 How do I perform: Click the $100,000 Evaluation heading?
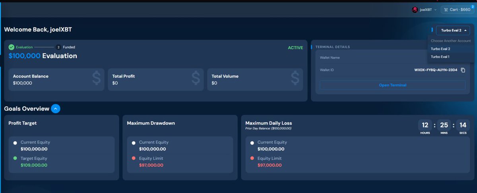click(43, 56)
